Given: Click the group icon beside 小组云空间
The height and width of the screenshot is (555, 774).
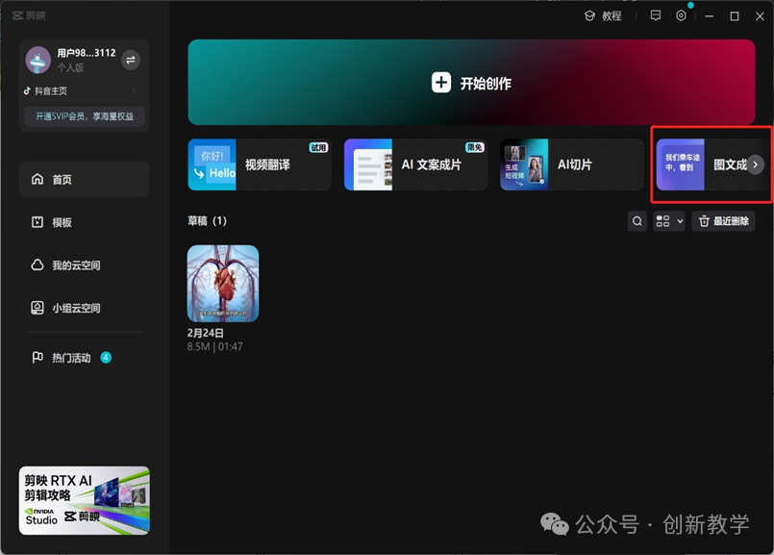Looking at the screenshot, I should click(37, 308).
